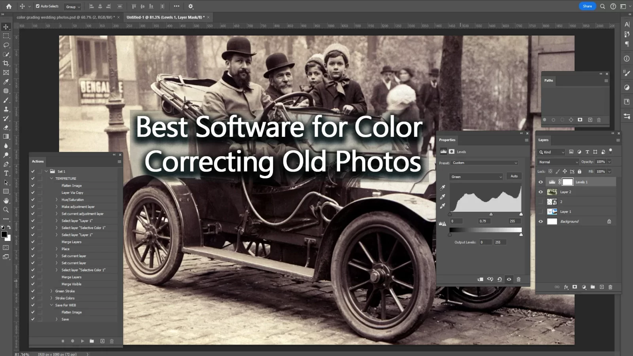Click the trash icon in Properties panel
Image resolution: width=633 pixels, height=356 pixels.
pos(518,279)
